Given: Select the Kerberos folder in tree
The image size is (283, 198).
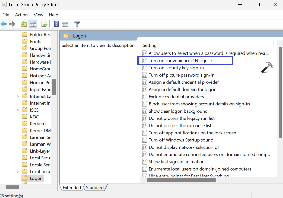Looking at the screenshot, I should [x=39, y=124].
